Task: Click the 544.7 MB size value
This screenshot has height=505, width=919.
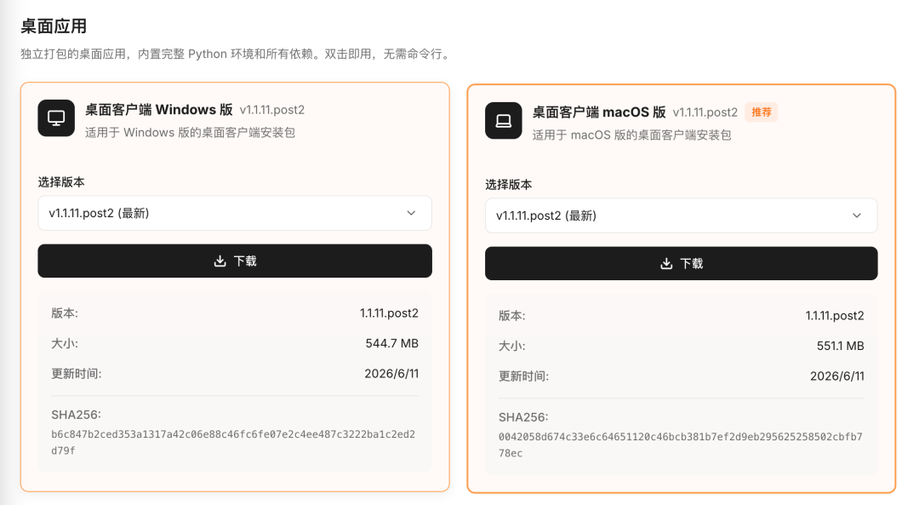Action: tap(392, 343)
